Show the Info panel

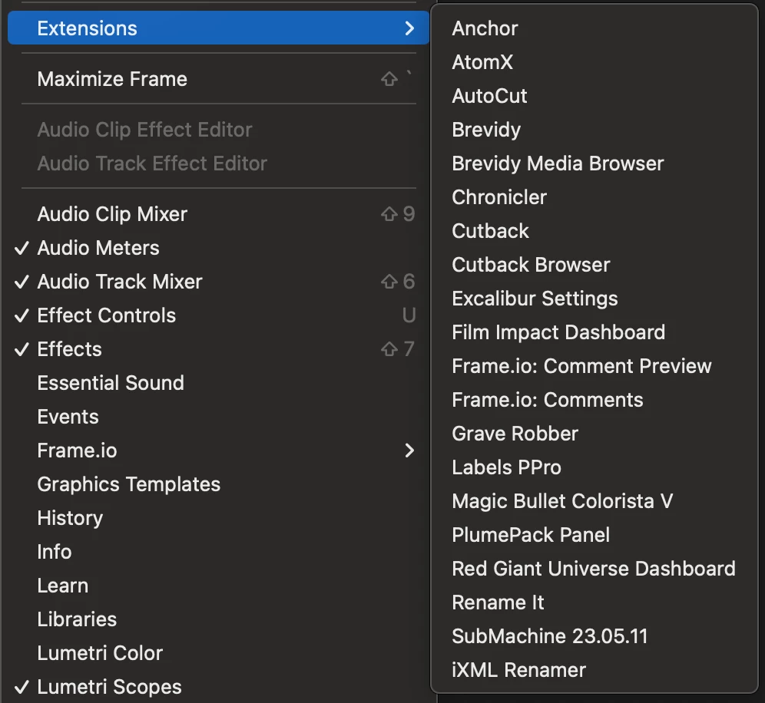pos(219,552)
